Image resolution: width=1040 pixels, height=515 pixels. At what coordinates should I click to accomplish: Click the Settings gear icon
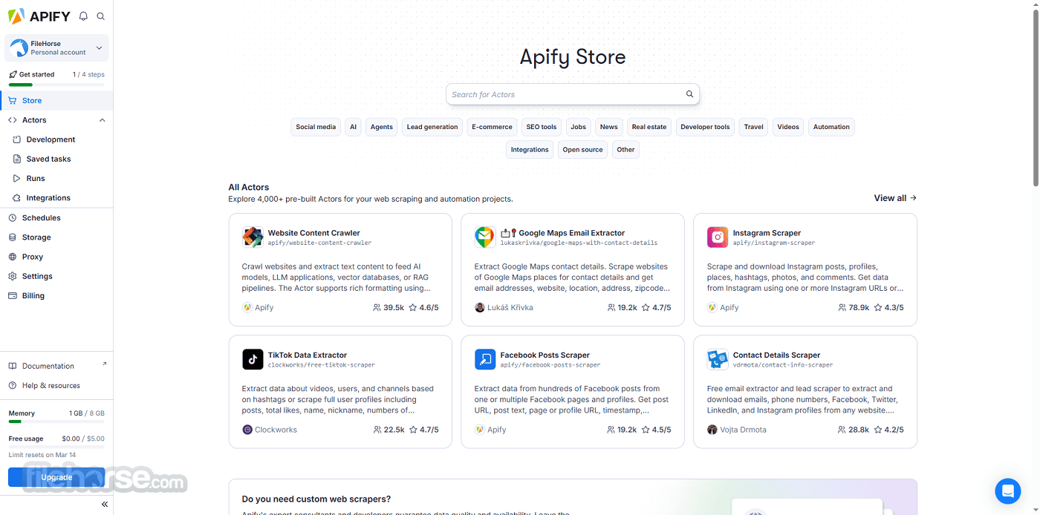tap(13, 276)
